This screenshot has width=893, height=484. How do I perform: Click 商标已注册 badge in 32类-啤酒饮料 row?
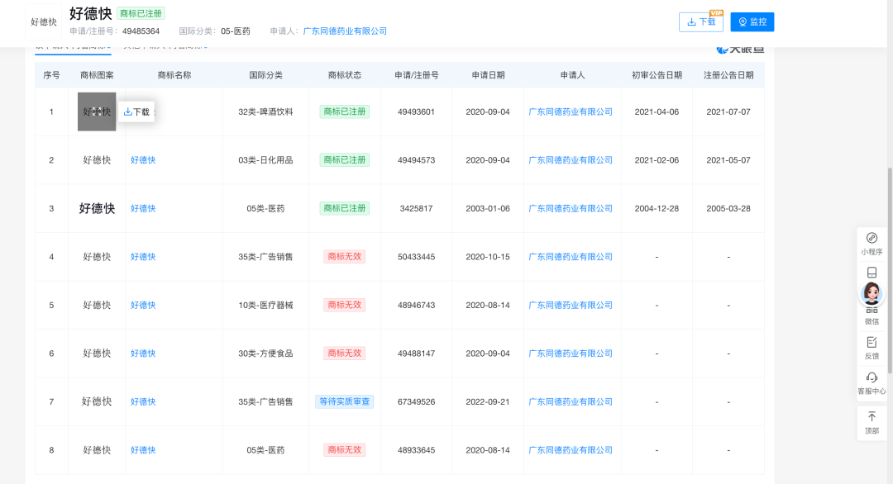click(345, 112)
